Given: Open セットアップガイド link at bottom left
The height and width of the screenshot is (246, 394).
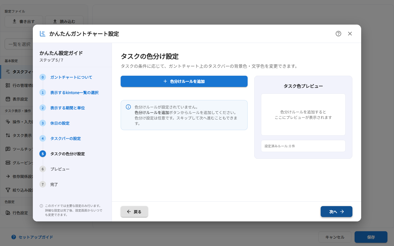Looking at the screenshot, I should [x=32, y=237].
